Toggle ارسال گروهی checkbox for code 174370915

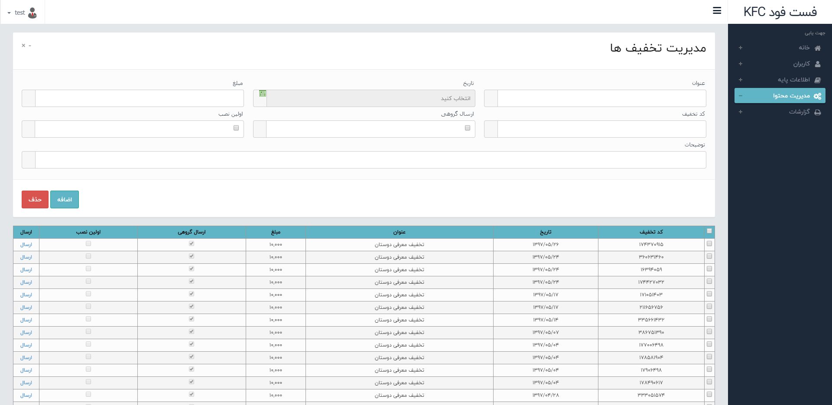[192, 243]
